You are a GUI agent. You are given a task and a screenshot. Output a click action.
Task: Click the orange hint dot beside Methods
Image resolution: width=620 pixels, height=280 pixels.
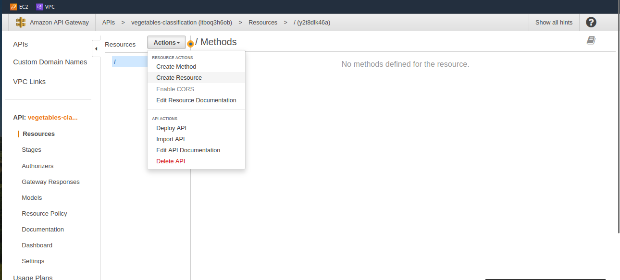click(190, 44)
